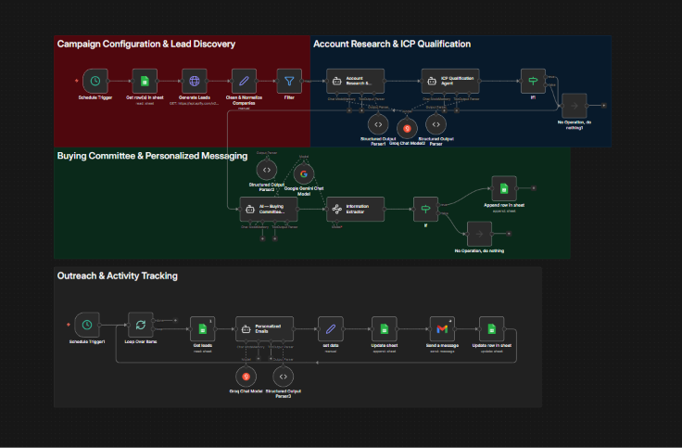
Task: Open the Clean & Normalize Companies pencil node
Action: tap(244, 81)
